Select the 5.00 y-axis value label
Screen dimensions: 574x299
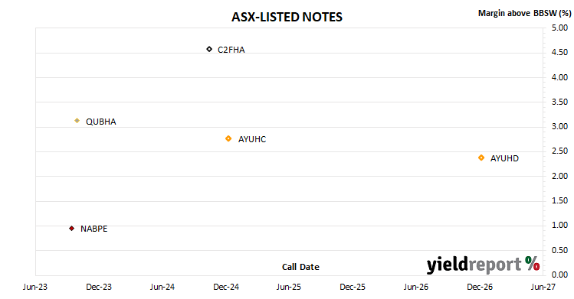pos(559,28)
